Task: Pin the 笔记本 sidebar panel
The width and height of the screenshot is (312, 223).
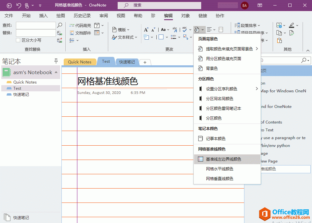Action: pyautogui.click(x=56, y=61)
